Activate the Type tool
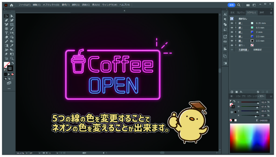This screenshot has height=157, width=276. pos(6,33)
